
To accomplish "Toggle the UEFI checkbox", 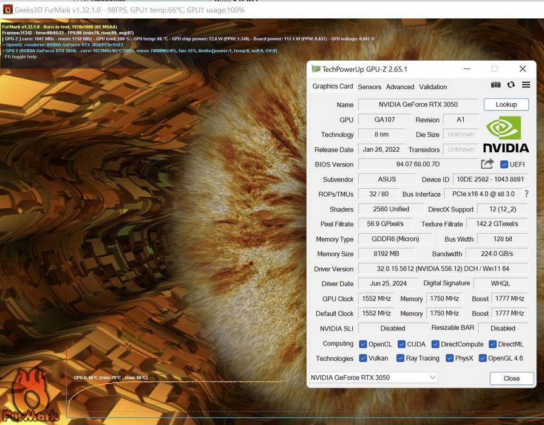I will point(504,165).
